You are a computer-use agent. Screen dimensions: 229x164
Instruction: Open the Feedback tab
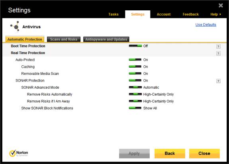191,14
